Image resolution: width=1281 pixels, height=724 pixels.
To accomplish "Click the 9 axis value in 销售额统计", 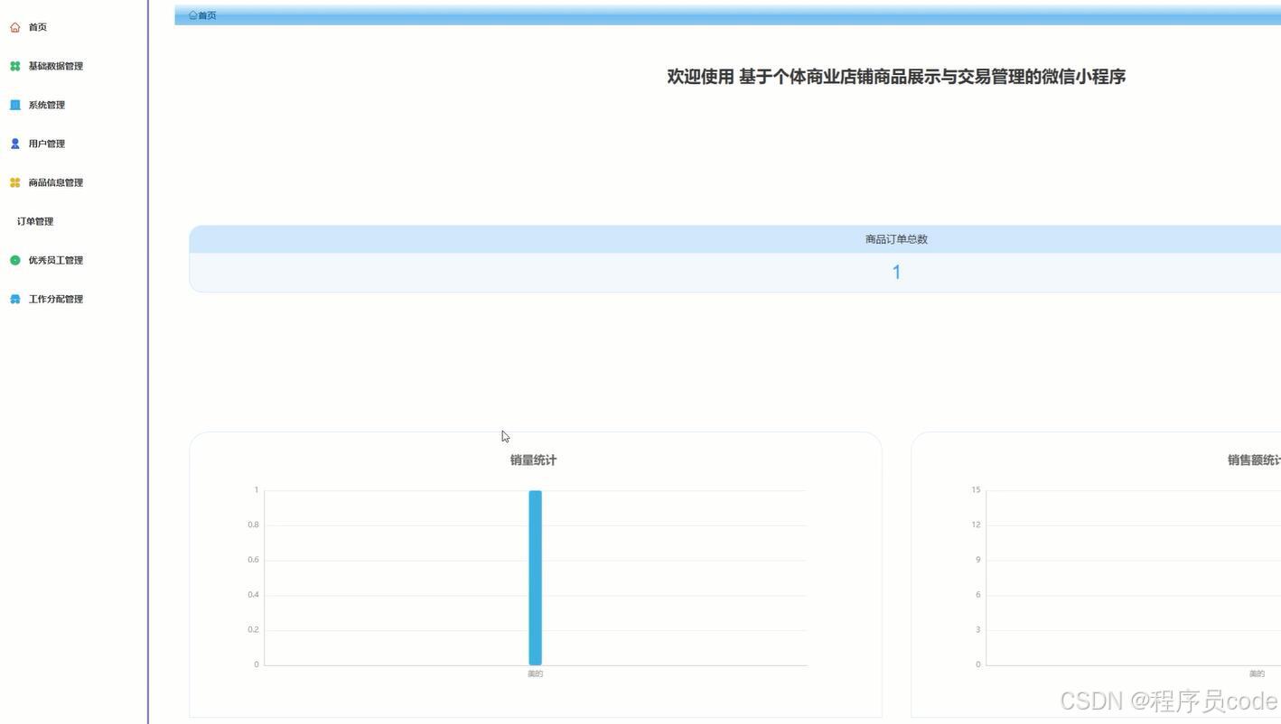I will (x=977, y=560).
